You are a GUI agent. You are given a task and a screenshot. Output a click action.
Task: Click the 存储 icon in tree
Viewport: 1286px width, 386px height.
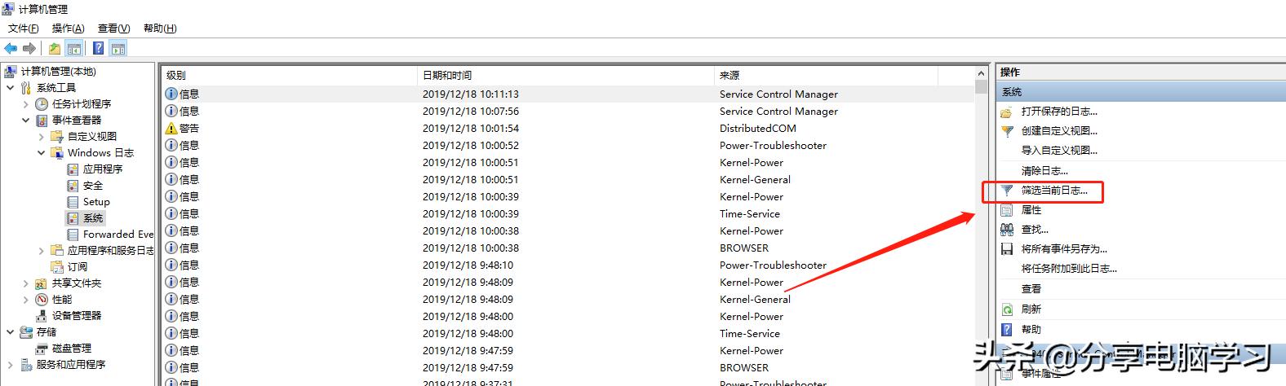pos(26,332)
